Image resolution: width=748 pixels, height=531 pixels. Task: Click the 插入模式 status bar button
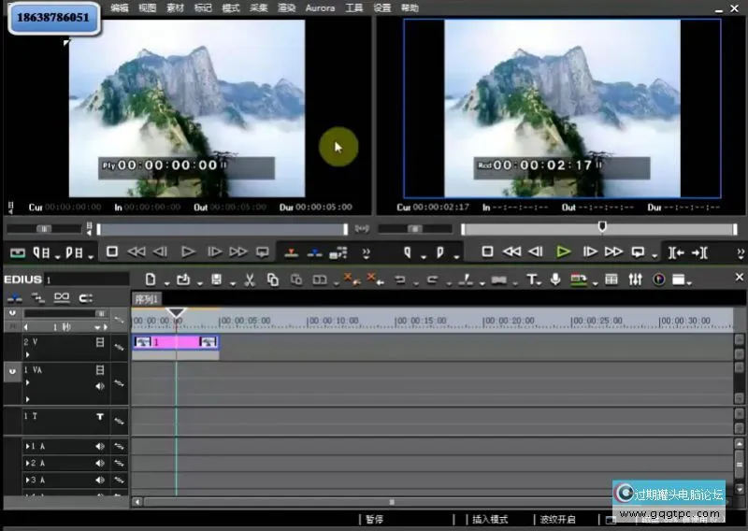click(x=490, y=519)
